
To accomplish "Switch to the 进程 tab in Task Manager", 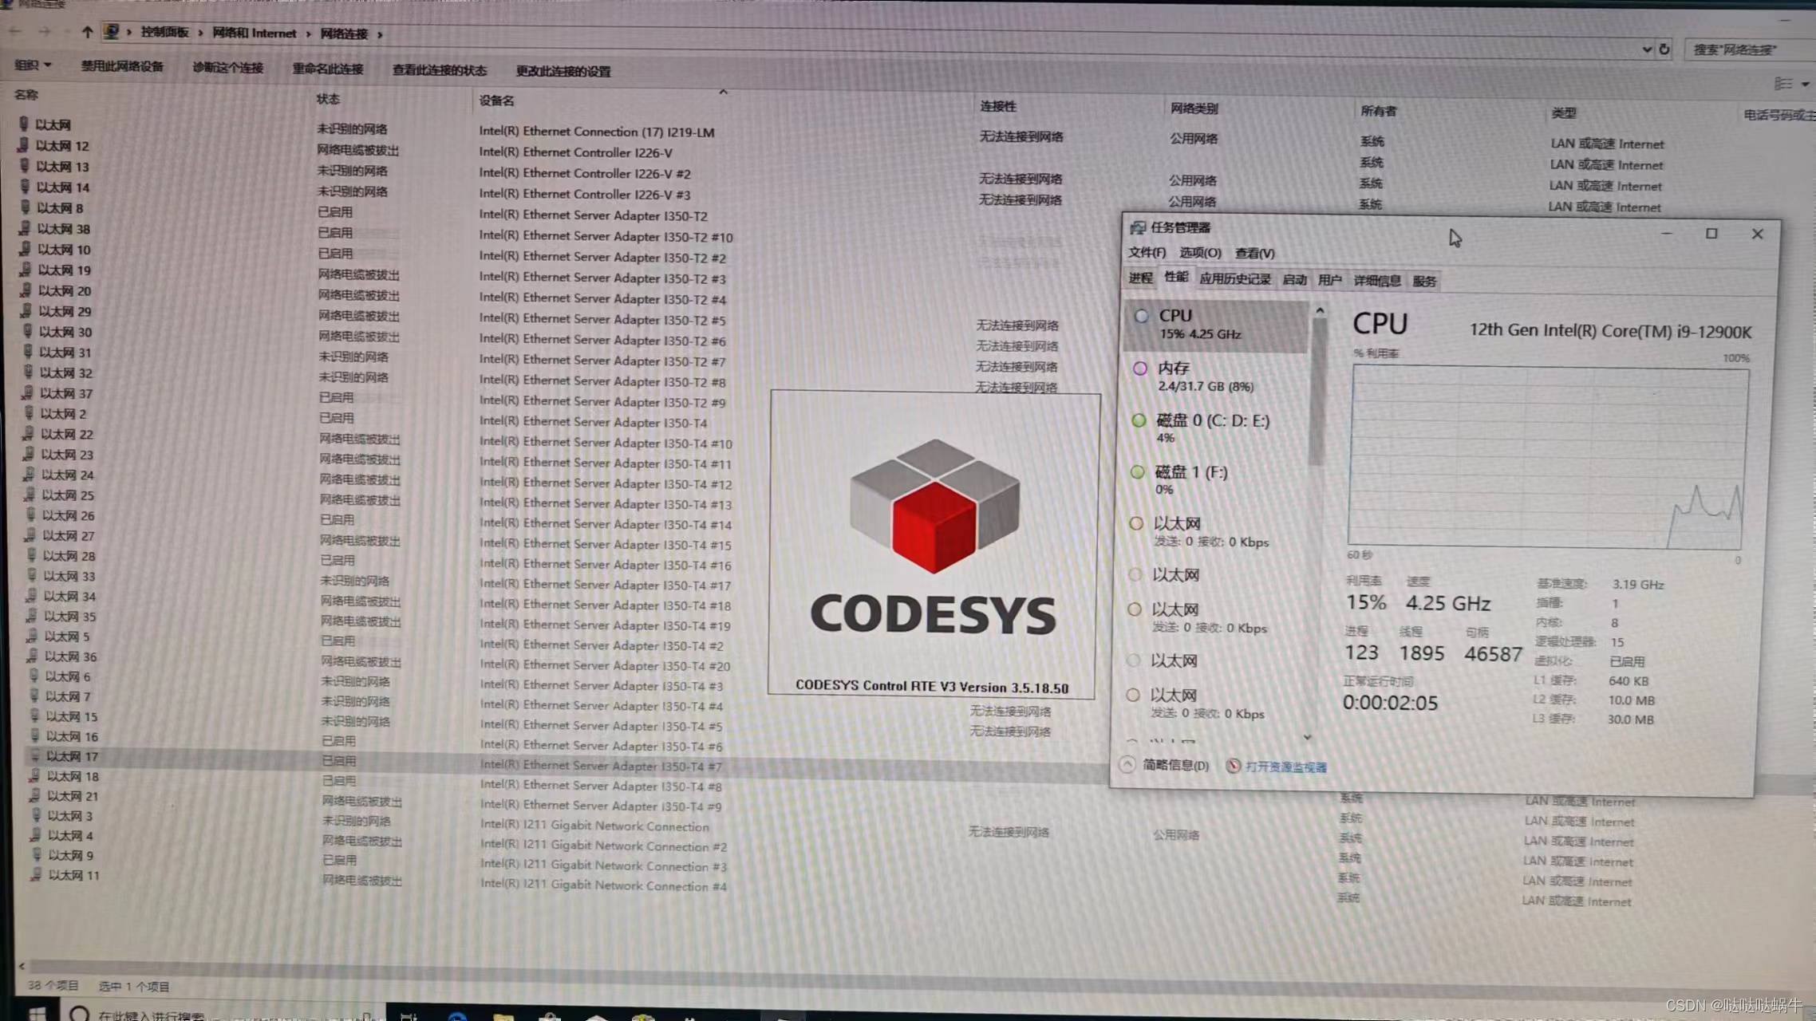I will pyautogui.click(x=1140, y=279).
